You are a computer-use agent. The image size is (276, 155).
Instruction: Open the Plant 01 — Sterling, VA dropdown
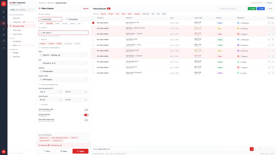point(63,55)
